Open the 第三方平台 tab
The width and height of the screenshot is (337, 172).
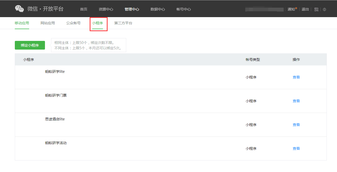pyautogui.click(x=123, y=23)
